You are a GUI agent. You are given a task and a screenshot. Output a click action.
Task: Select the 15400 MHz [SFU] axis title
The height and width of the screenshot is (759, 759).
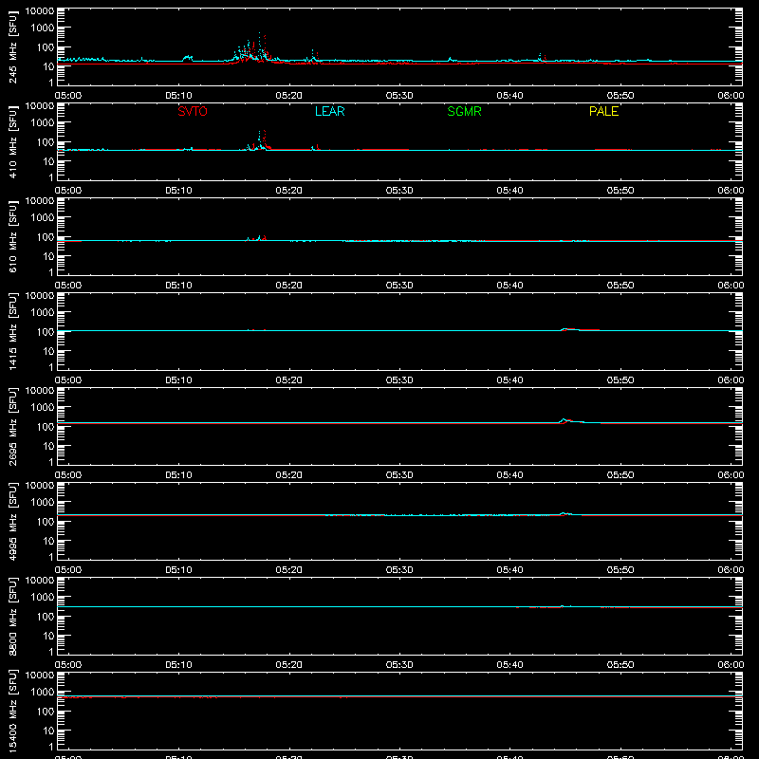pos(13,711)
